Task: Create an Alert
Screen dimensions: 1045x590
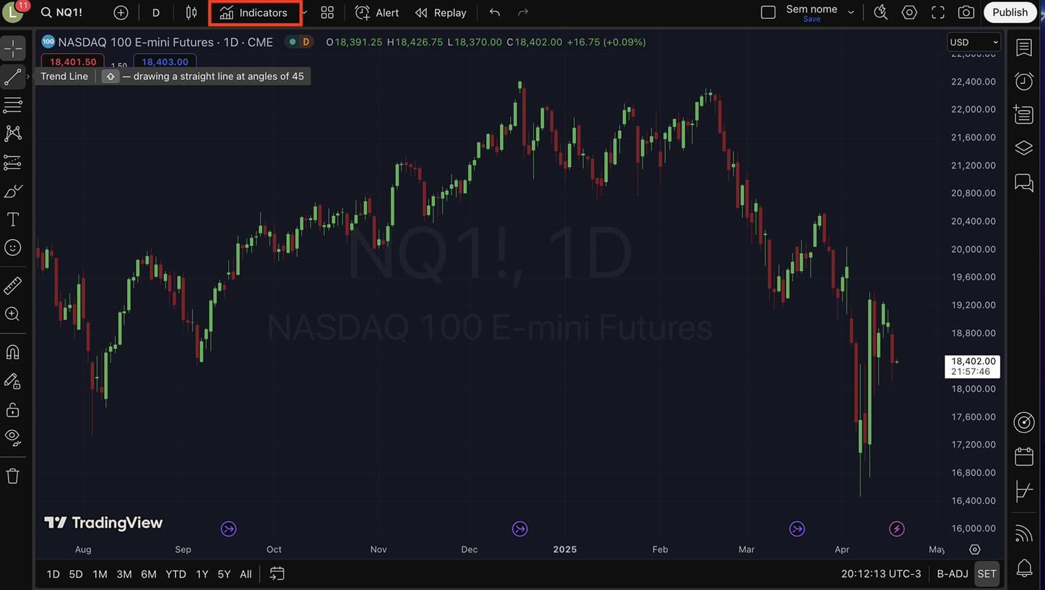Action: (x=377, y=12)
